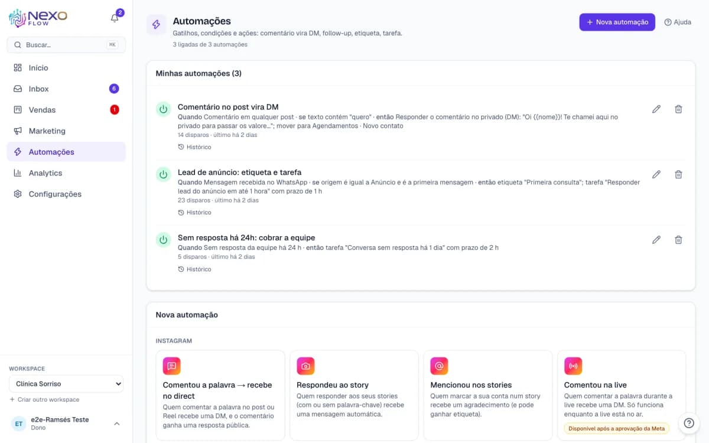Screen dimensions: 709x443
Task: Expand the e2e-Ramsés Teste user menu chevron
Action: 116,424
